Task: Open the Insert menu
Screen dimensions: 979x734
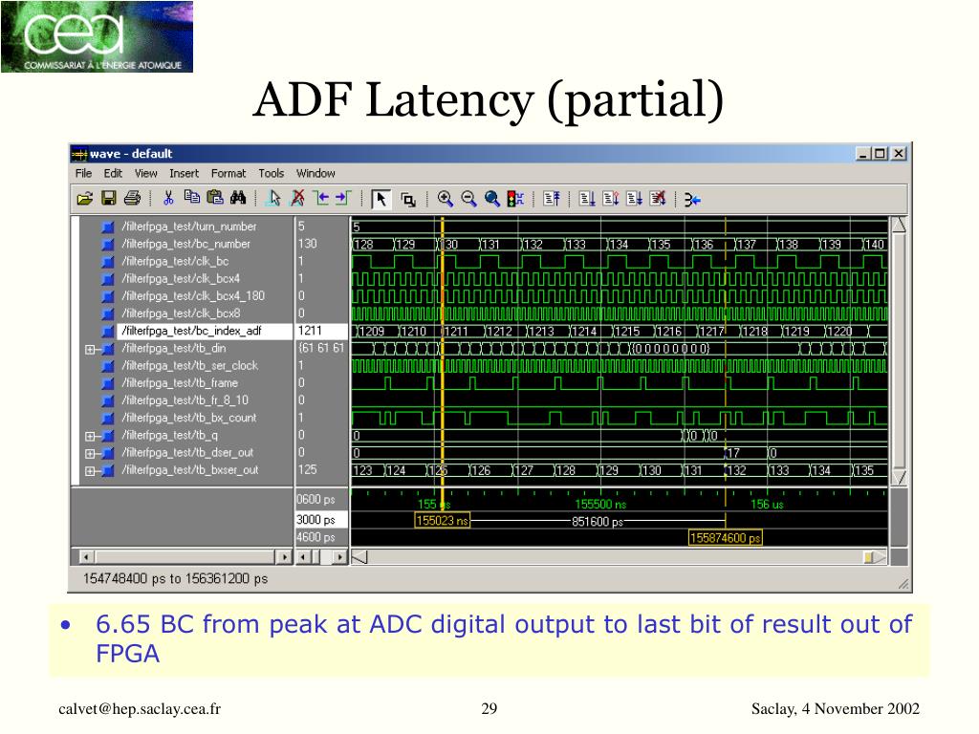Action: [184, 174]
